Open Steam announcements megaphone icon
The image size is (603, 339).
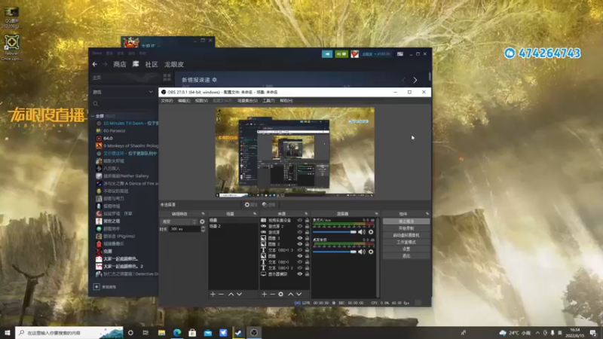pyautogui.click(x=327, y=54)
